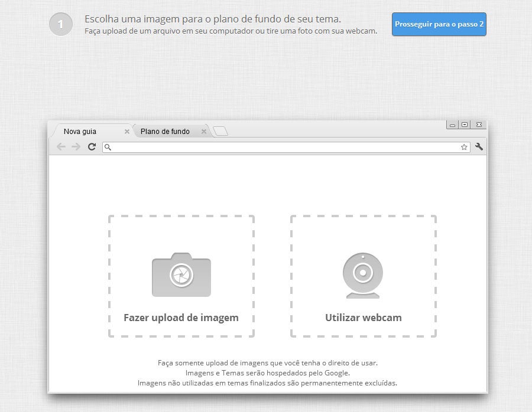This screenshot has width=532, height=412.
Task: Choose the Fazer upload de imagem label
Action: coord(181,318)
